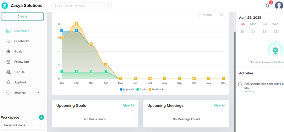The image size is (284, 132).
Task: Toggle the Goals series in chart legend
Action: [x=141, y=90]
